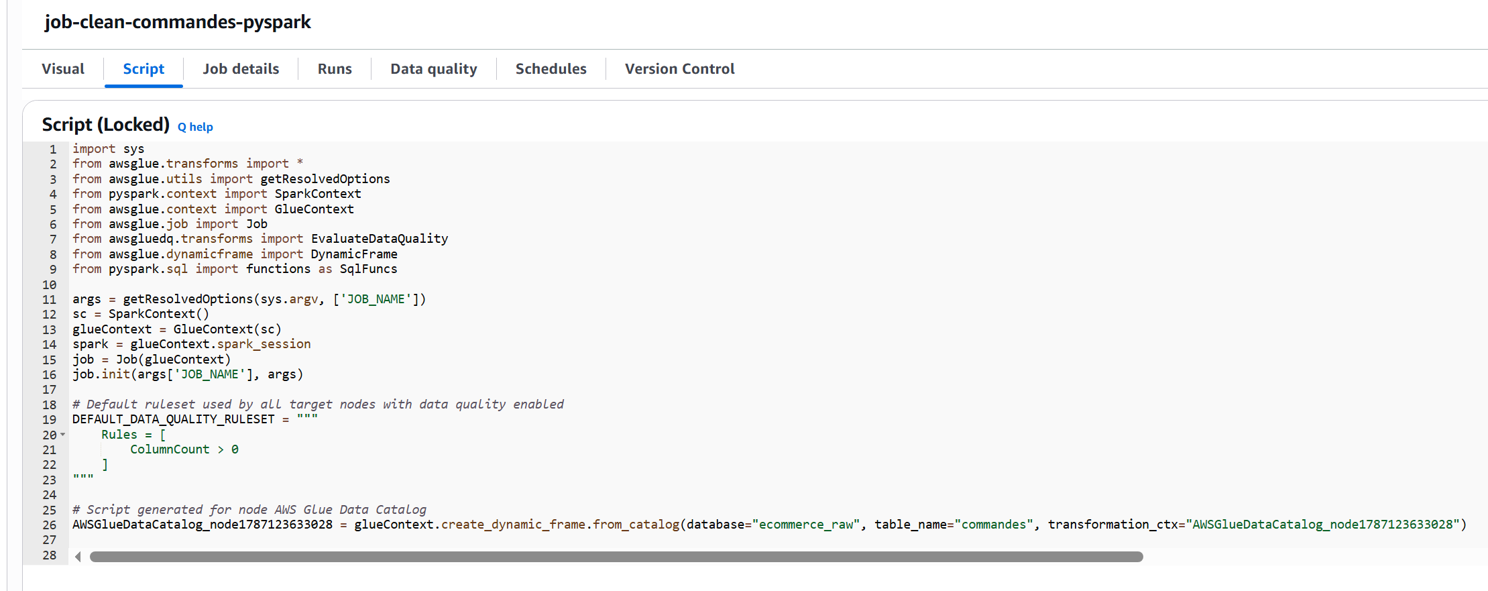Click line number 19 in the gutter
This screenshot has width=1488, height=591.
tap(50, 419)
